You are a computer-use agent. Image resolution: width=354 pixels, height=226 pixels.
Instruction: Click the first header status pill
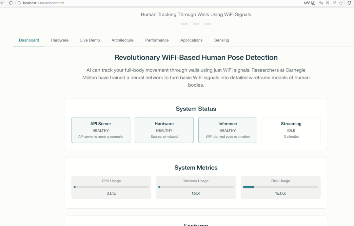184,24
